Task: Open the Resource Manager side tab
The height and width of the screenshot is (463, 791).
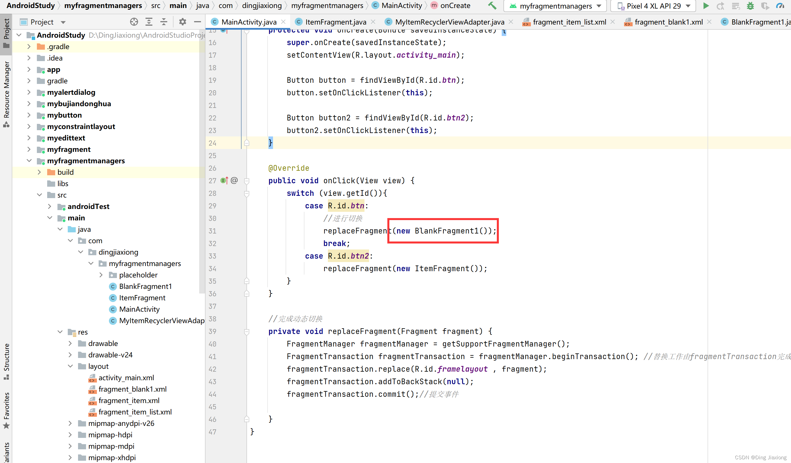Action: (6, 94)
